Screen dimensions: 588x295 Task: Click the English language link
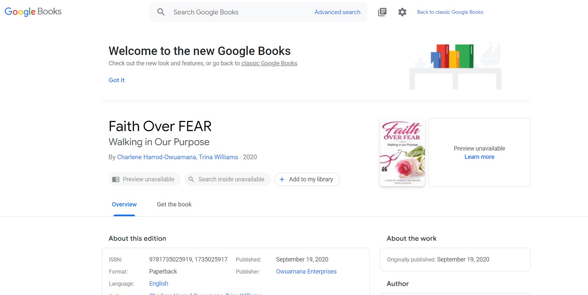pyautogui.click(x=158, y=284)
